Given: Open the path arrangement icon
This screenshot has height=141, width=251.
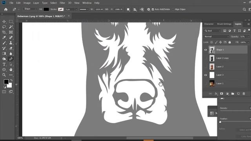Looking at the screenshot, I should pyautogui.click(x=142, y=9).
